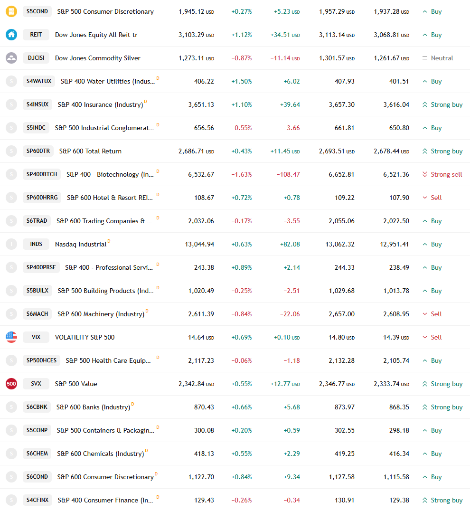Click the price 13,044.94 for INDS
The image size is (470, 511).
(x=199, y=244)
